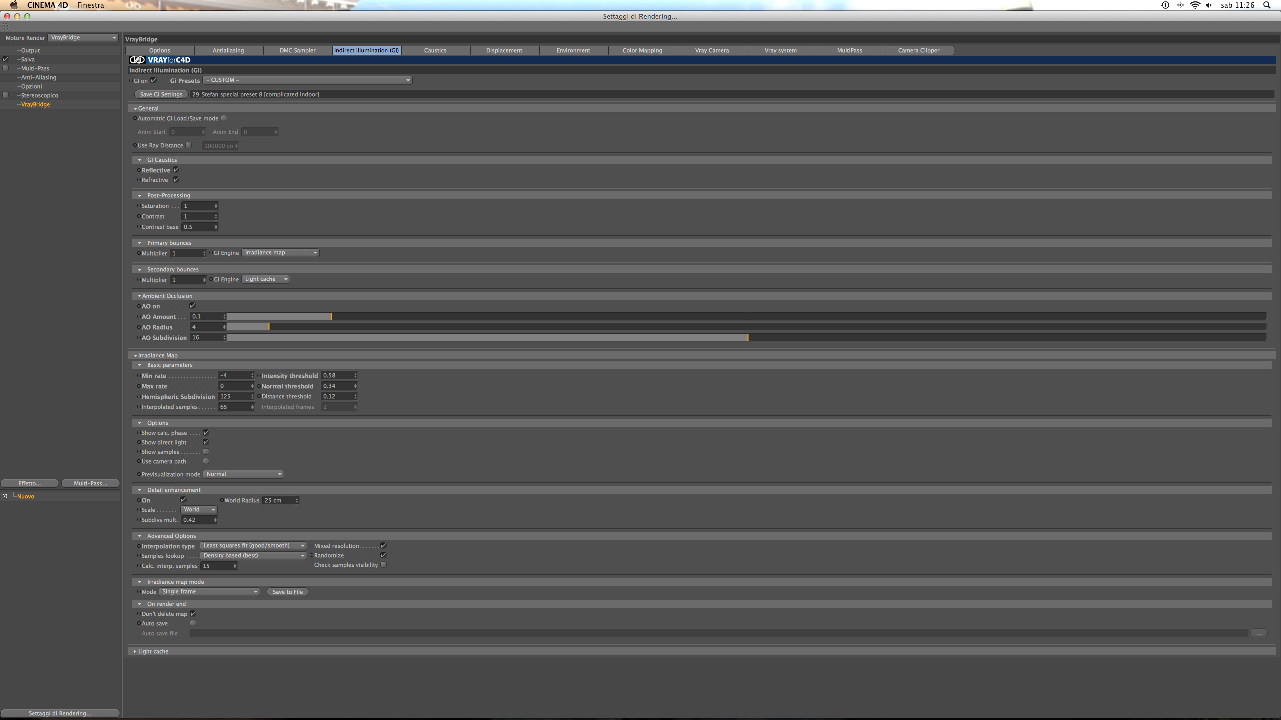Viewport: 1281px width, 720px height.
Task: Disable the AO on checkbox
Action: click(x=192, y=306)
